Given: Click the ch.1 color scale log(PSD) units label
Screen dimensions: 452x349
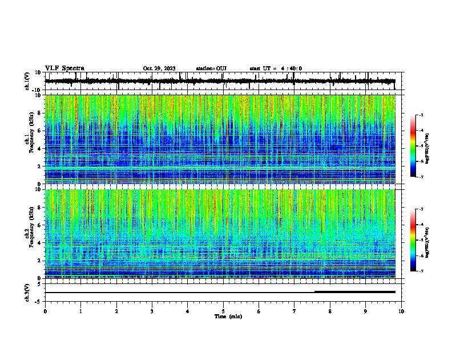Looking at the screenshot, I should [x=427, y=148].
